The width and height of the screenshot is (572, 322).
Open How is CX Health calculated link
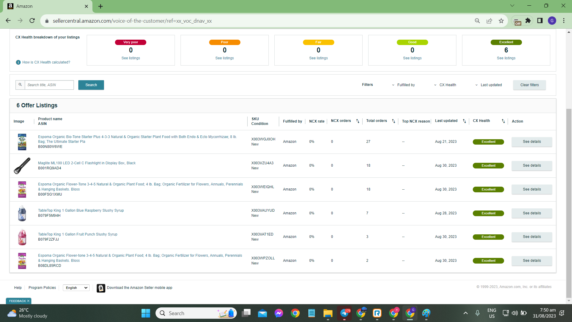click(46, 62)
